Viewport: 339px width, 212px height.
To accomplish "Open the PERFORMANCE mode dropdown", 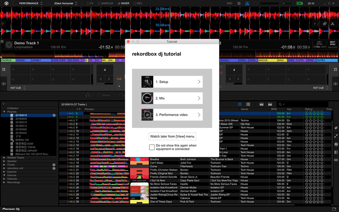I will click(29, 3).
